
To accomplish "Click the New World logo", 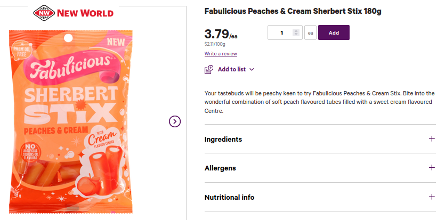I will click(x=73, y=12).
